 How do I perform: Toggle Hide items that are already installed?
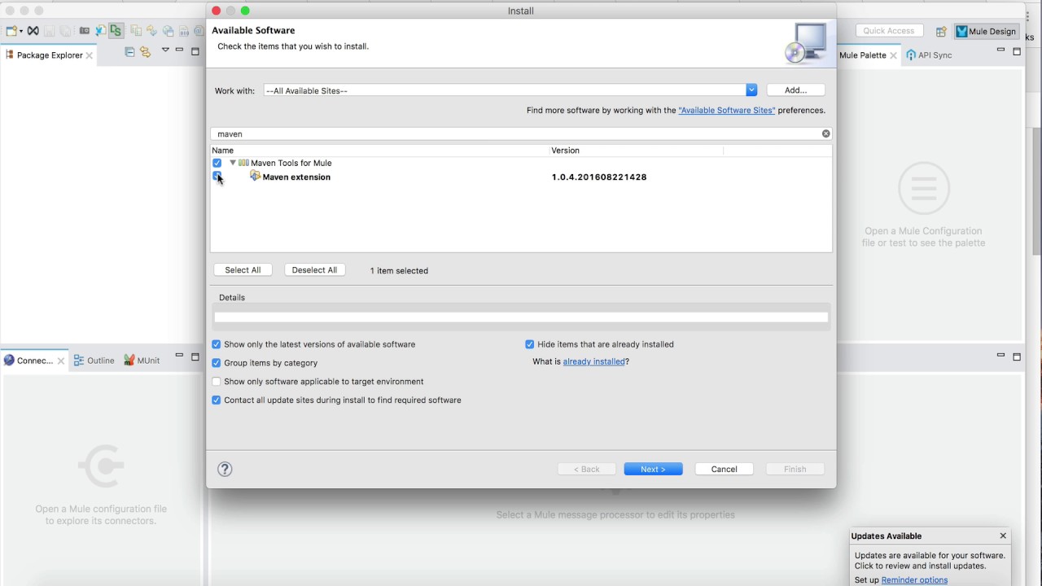pos(530,344)
